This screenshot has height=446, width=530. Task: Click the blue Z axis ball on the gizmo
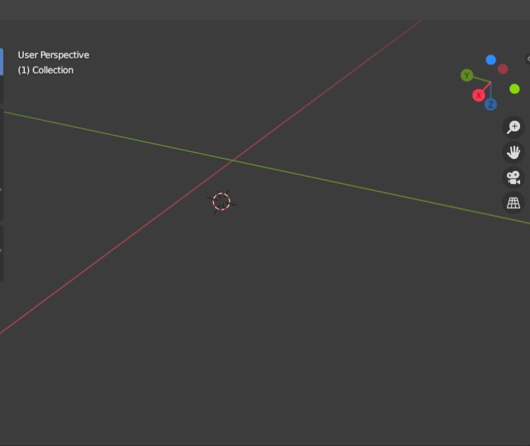(490, 104)
